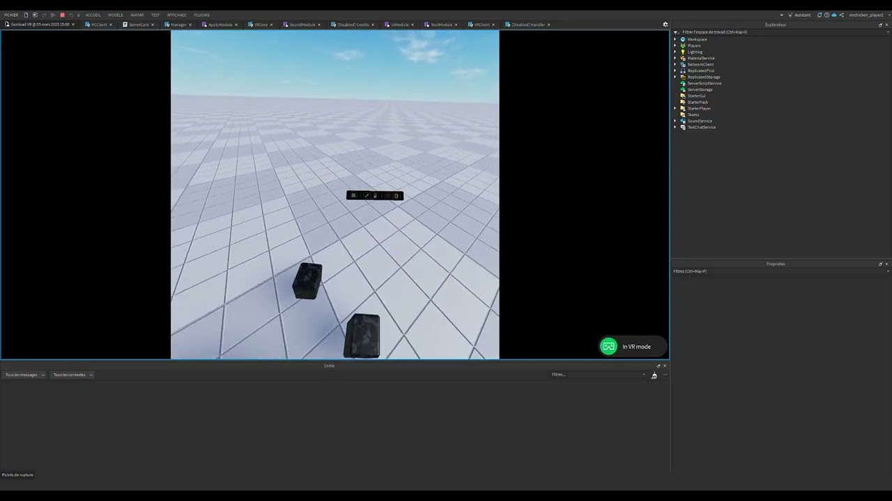Select the microphone icon in the in-game toolbar
This screenshot has width=892, height=501.
point(375,196)
